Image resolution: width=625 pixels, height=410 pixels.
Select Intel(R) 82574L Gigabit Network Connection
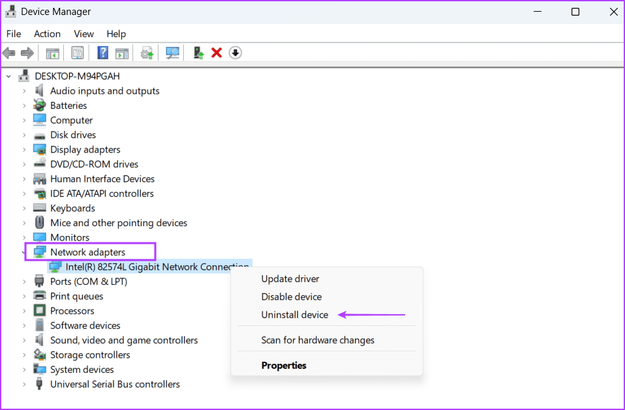click(157, 267)
